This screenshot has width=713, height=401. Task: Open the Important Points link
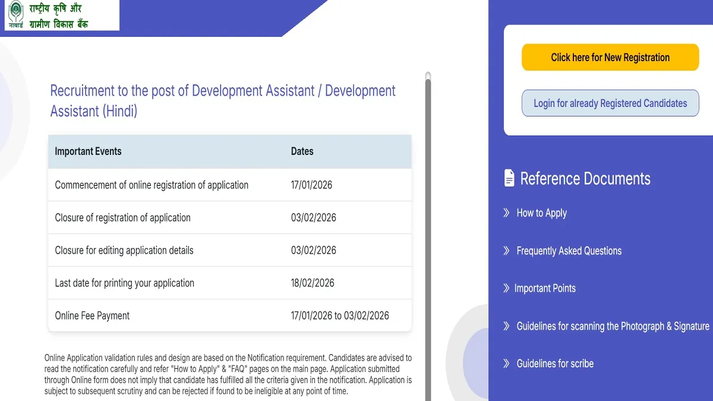tap(545, 288)
